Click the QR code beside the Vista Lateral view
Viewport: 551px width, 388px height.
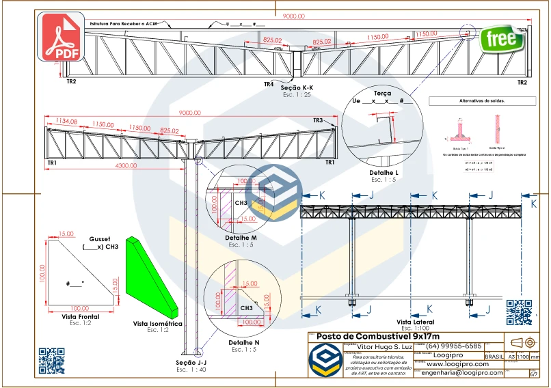pos(519,312)
